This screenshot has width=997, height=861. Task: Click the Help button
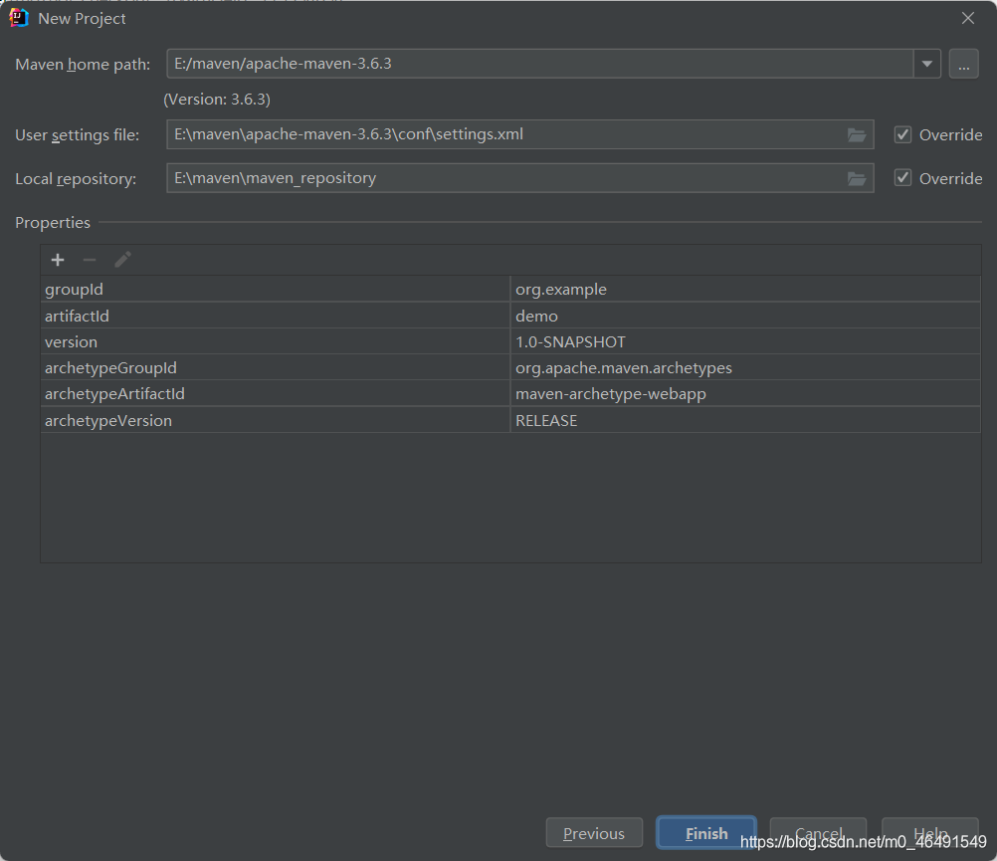(929, 833)
